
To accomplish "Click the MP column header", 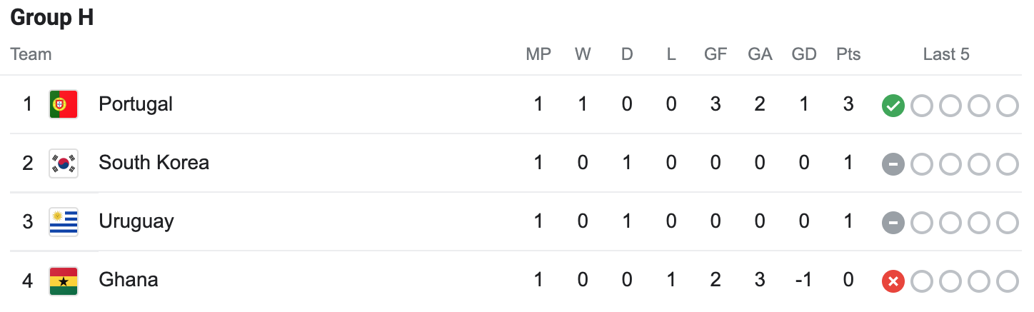I will 538,54.
